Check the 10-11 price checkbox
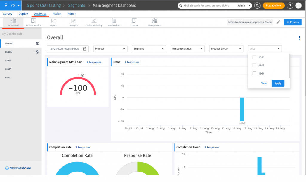Screen dimensions: 306x182 [x=254, y=57]
